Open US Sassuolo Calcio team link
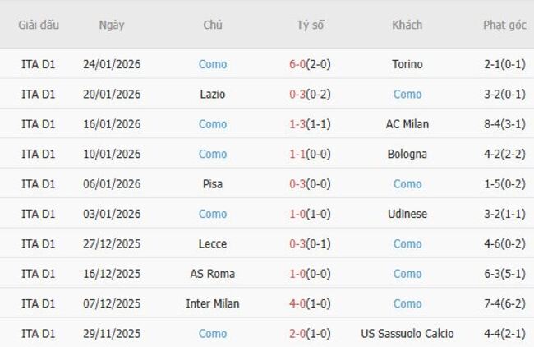Viewport: 534px width, 347px height. [407, 334]
